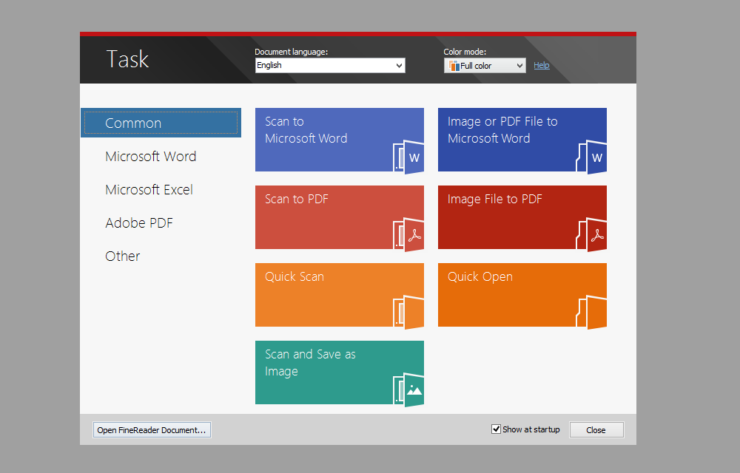740x473 pixels.
Task: Click the Word icon on Scan to Microsoft Word tile
Action: 408,157
